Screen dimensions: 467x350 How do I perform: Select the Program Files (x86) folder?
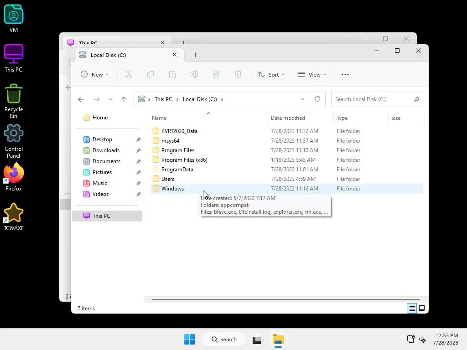click(286, 160)
